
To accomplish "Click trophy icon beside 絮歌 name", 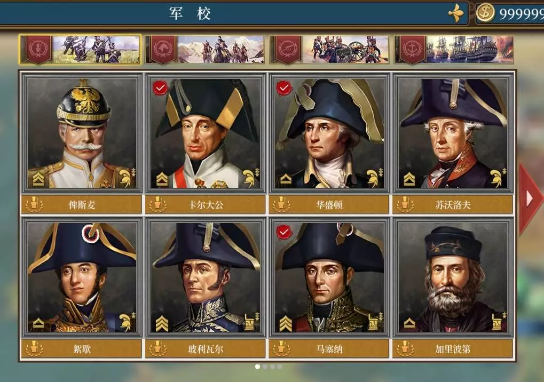I will pyautogui.click(x=34, y=349).
